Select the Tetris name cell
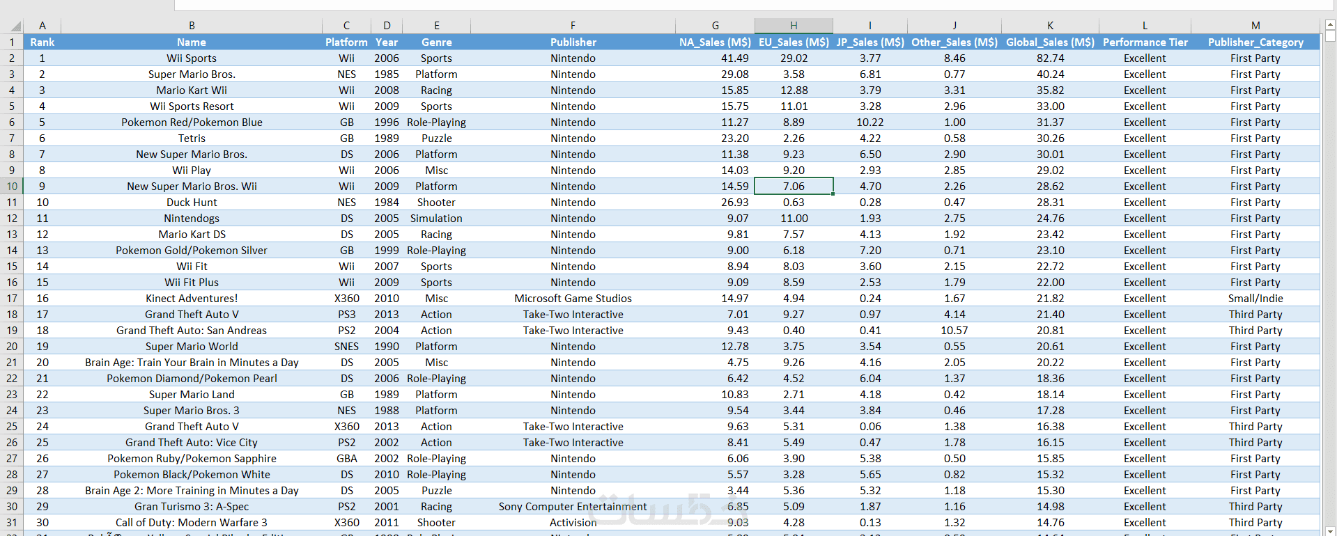 [192, 139]
